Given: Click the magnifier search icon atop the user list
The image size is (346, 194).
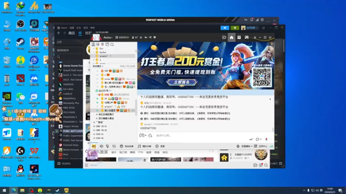Looking at the screenshot, I should click(112, 44).
